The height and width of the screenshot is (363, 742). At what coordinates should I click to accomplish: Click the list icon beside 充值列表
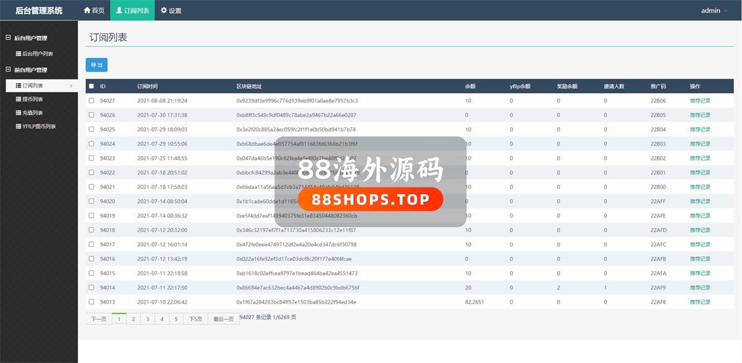[x=18, y=113]
